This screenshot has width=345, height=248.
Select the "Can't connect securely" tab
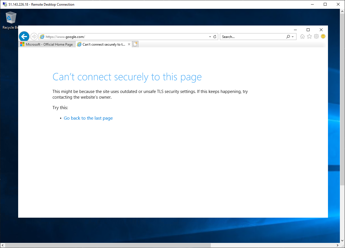102,44
